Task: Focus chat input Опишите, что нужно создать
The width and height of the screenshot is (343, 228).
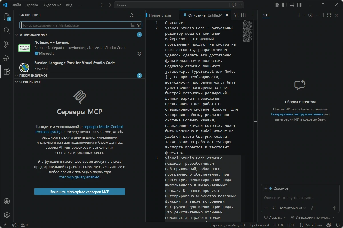Action: coord(300,198)
